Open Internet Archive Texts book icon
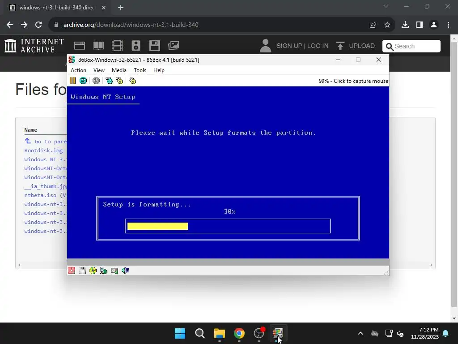458x344 pixels. [x=98, y=46]
